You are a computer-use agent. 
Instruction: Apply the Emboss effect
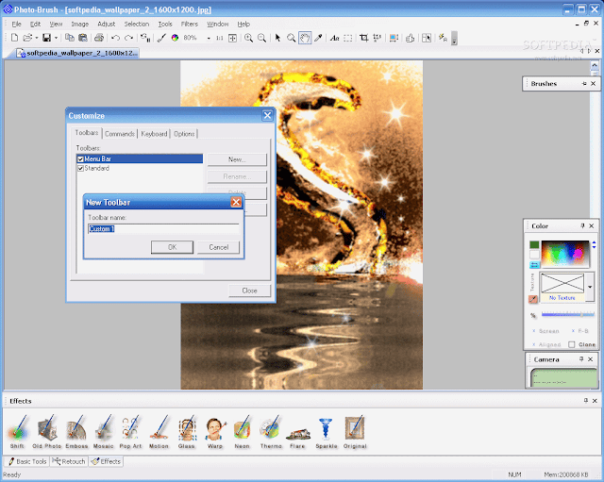pyautogui.click(x=76, y=432)
